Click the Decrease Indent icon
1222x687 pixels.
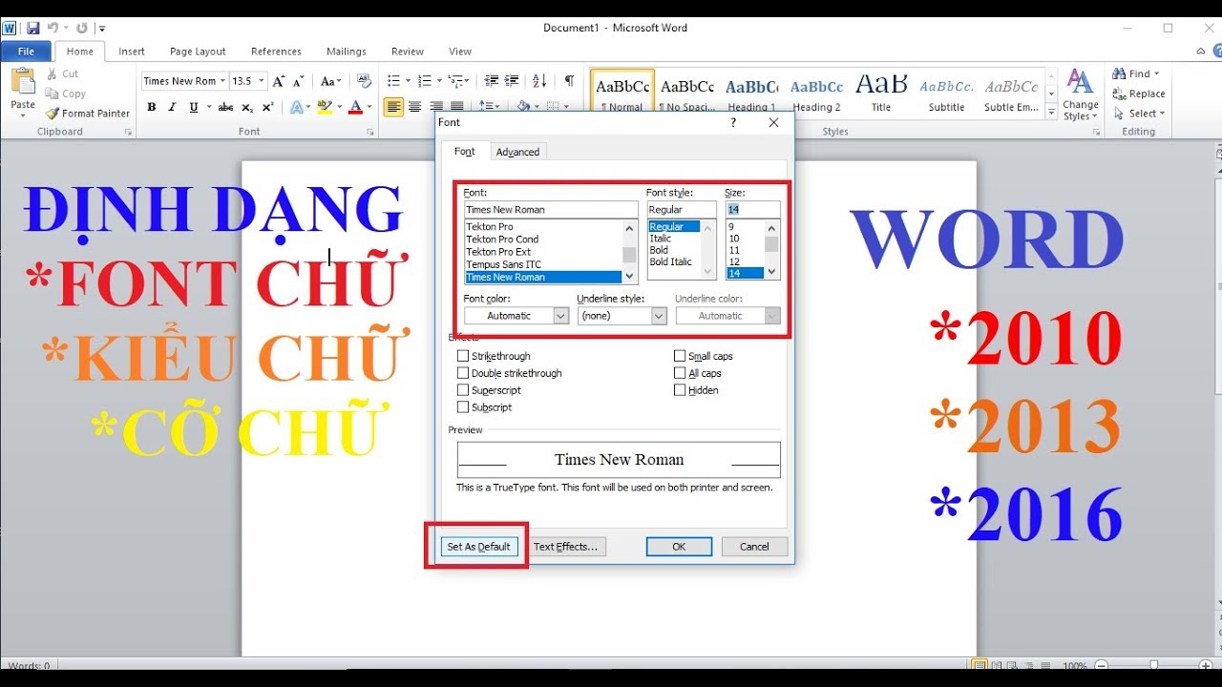492,81
